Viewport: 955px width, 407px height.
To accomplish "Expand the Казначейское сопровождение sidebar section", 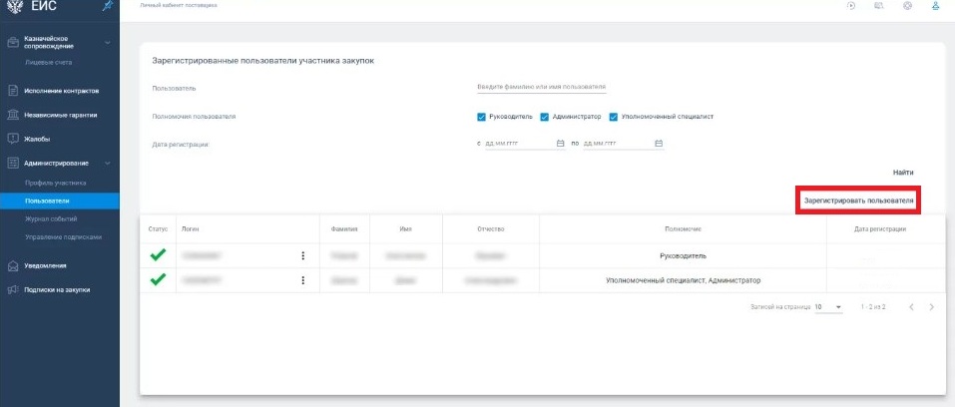I will 108,43.
